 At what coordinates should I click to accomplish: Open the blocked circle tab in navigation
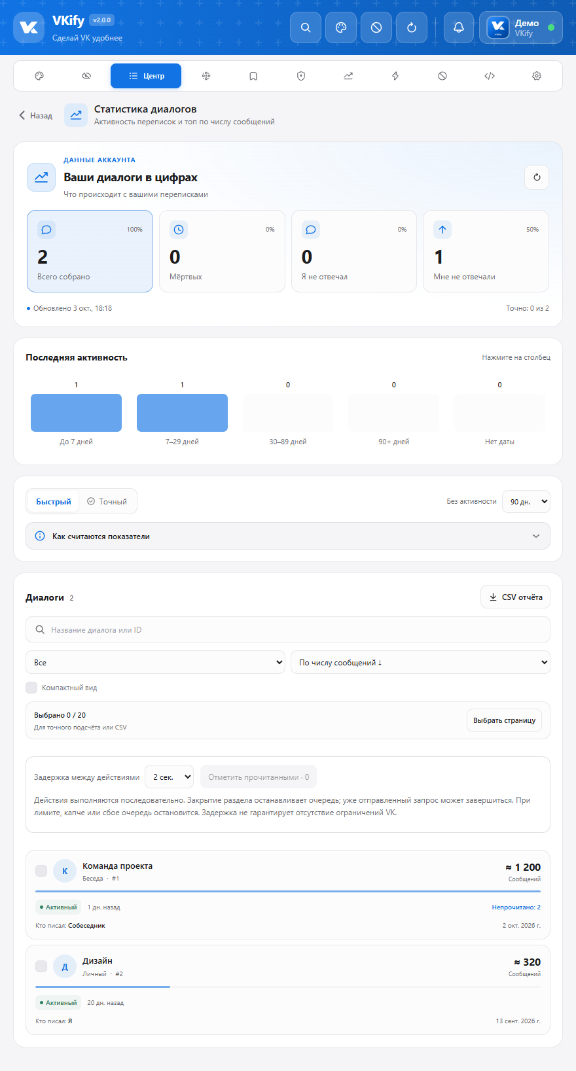tap(442, 76)
